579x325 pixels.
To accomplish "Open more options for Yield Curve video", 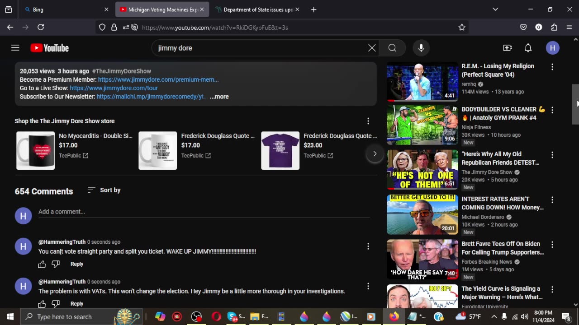I will [552, 289].
